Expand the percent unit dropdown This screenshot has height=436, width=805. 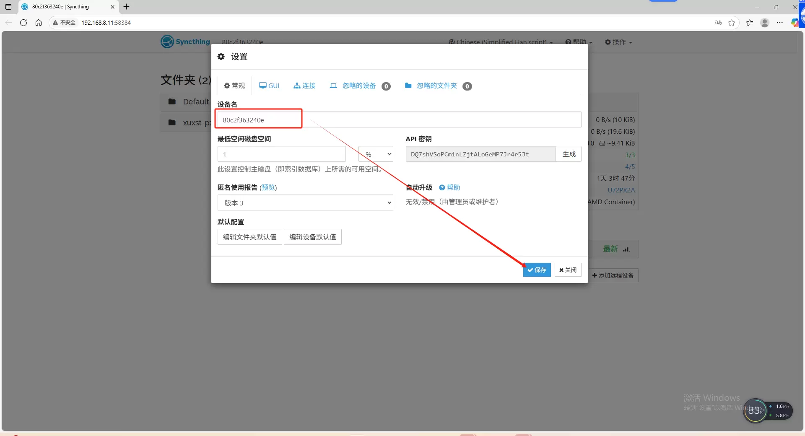click(376, 154)
